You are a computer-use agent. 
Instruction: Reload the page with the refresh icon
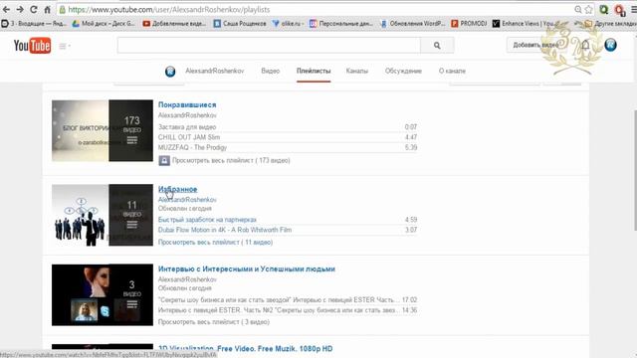pyautogui.click(x=34, y=9)
